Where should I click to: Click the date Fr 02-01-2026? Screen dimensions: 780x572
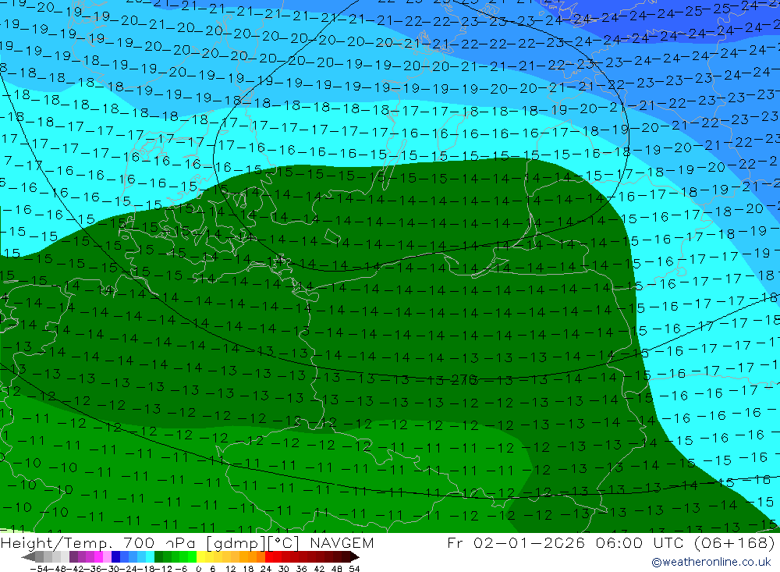(516, 542)
